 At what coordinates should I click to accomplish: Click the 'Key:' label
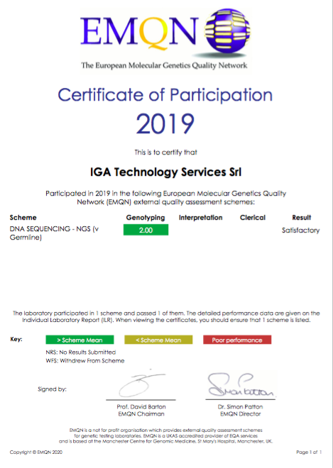16,339
